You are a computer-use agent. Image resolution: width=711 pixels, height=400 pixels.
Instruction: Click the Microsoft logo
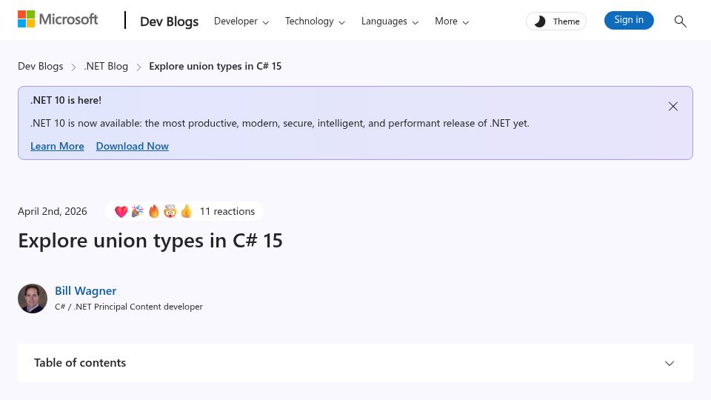click(x=58, y=19)
